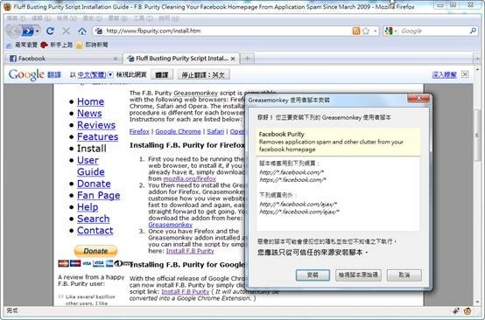Open the Search link in sidebar
Image resolution: width=485 pixels, height=320 pixels.
(x=93, y=219)
